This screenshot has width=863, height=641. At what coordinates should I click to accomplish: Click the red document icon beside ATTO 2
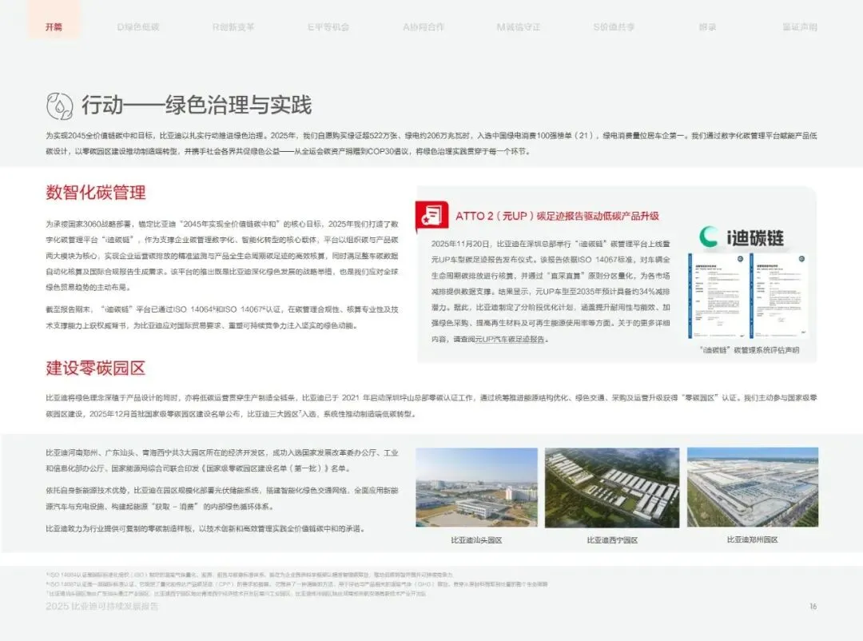point(431,214)
